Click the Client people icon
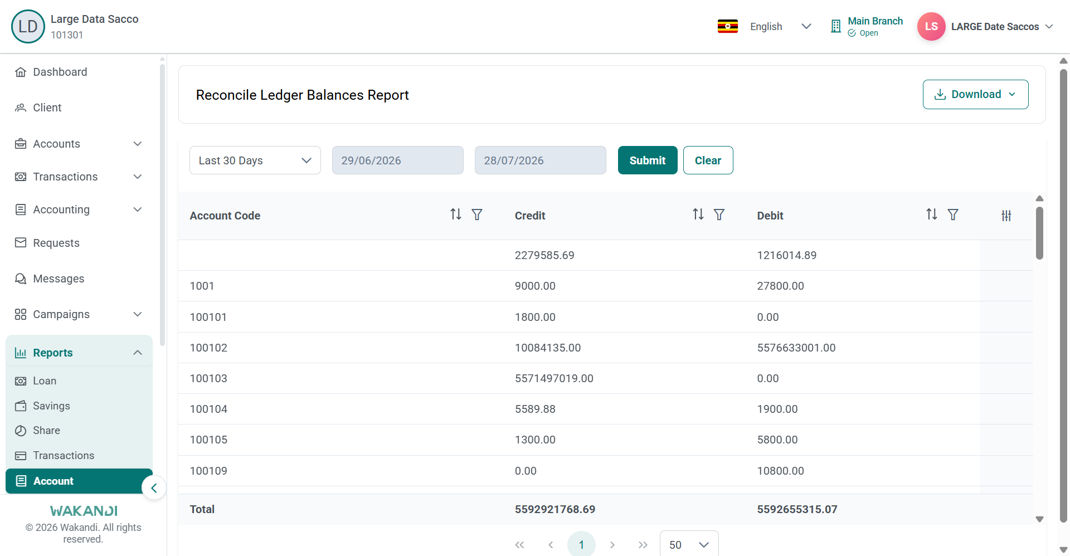The height and width of the screenshot is (556, 1070). (x=21, y=108)
